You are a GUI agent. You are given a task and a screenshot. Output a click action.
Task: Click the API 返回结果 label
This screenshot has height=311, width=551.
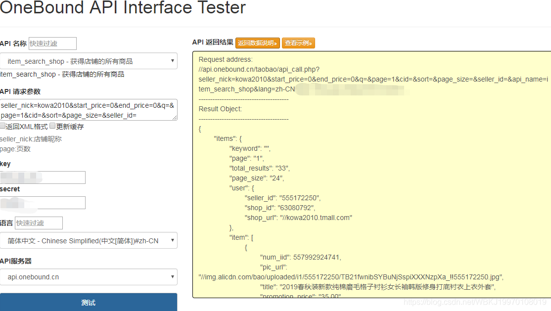tap(213, 42)
